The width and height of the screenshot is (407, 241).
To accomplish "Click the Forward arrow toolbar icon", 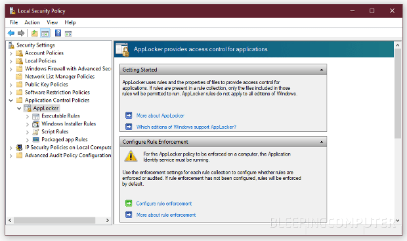I will 21,33.
